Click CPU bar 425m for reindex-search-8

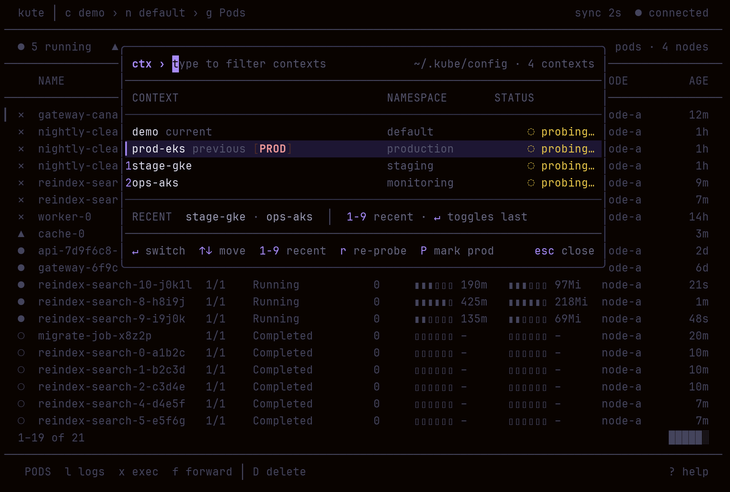pos(434,303)
